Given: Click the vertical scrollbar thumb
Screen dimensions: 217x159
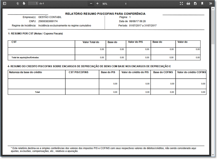Looking at the screenshot, I should (x=213, y=27).
